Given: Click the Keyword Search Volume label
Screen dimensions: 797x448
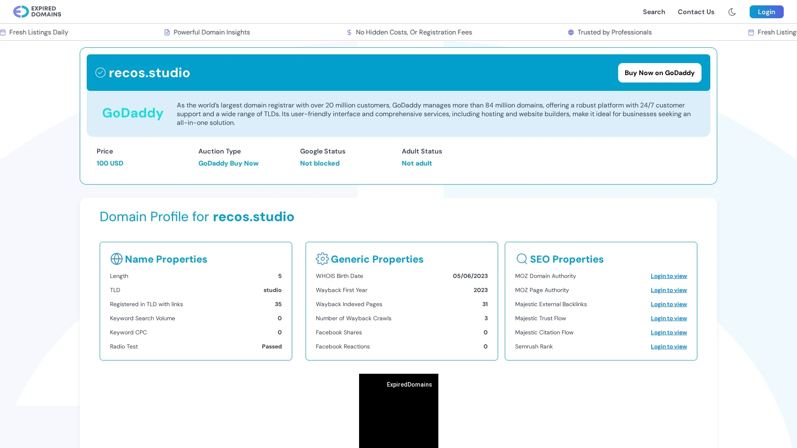Looking at the screenshot, I should tap(142, 319).
